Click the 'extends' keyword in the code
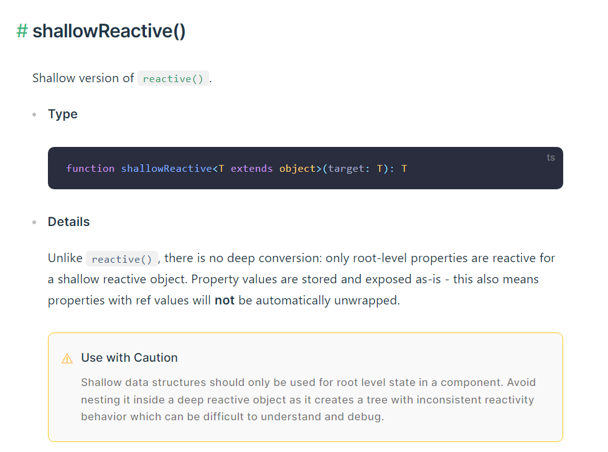The width and height of the screenshot is (608, 452). [251, 169]
